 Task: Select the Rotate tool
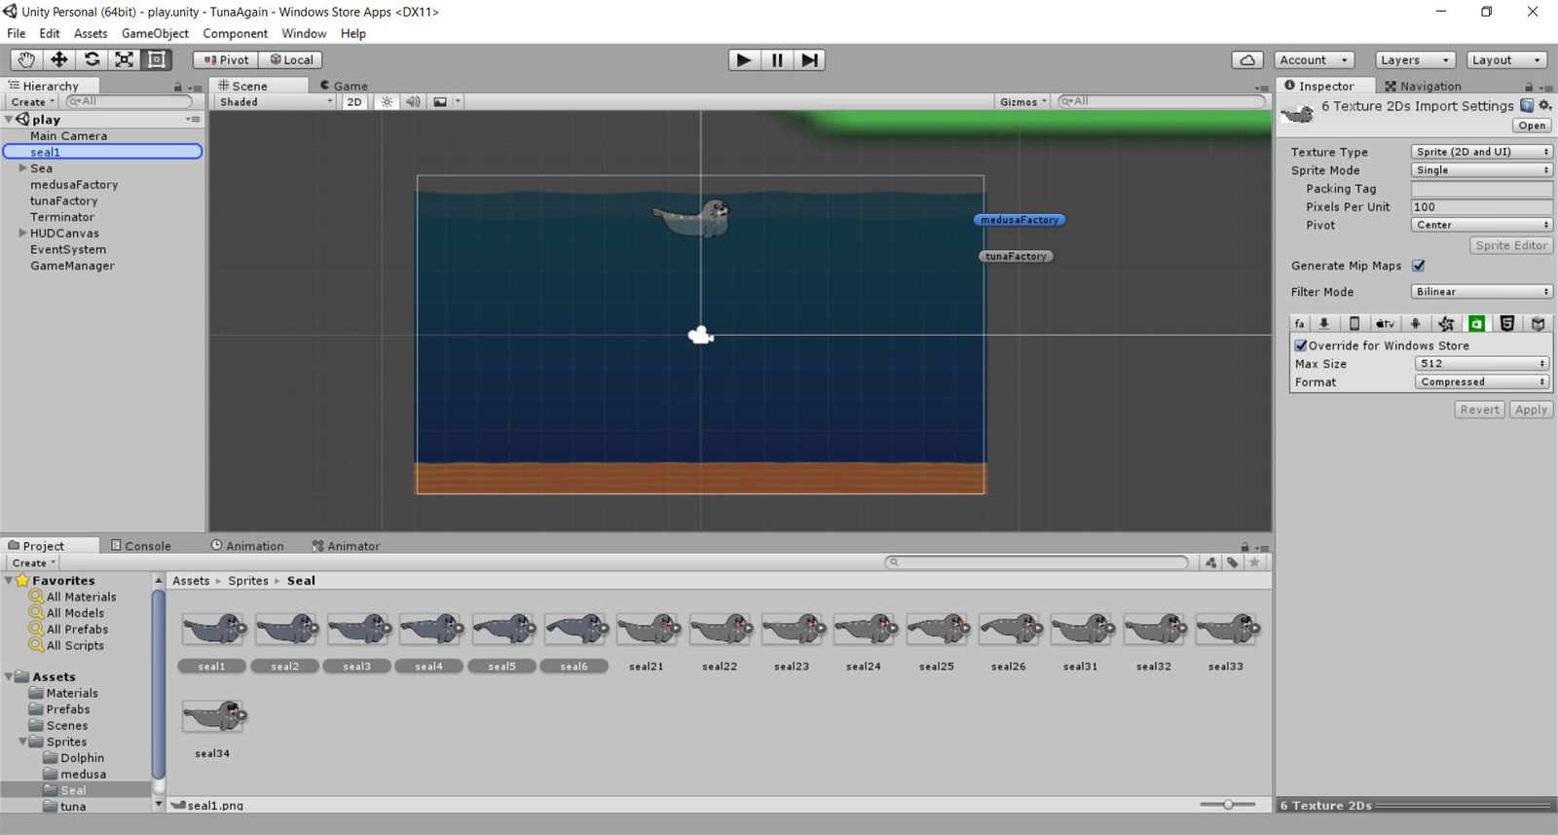pos(92,59)
